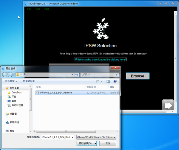
Task: Click the refresh button next to address bar
Action: point(76,75)
